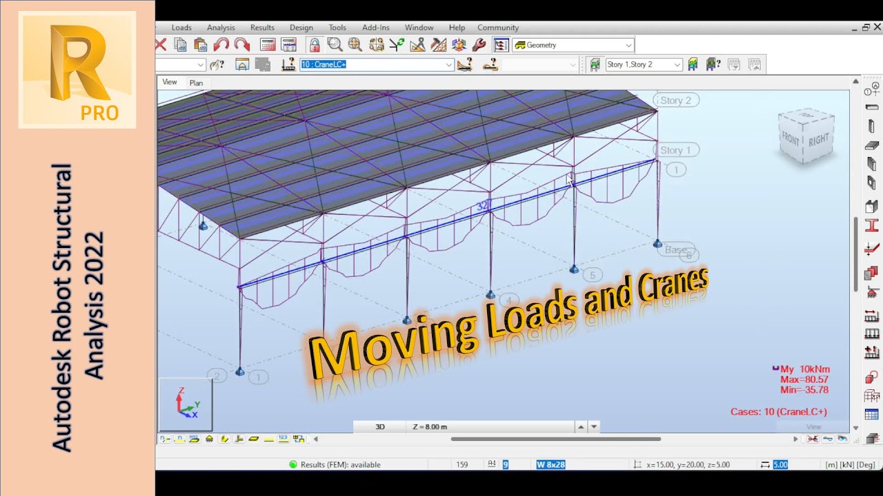This screenshot has height=496, width=883.
Task: Click the axis definition icon in right toolbar
Action: tap(872, 88)
